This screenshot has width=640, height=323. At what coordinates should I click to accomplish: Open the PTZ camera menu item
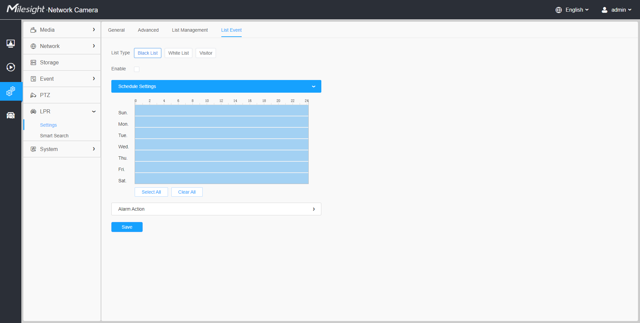45,95
